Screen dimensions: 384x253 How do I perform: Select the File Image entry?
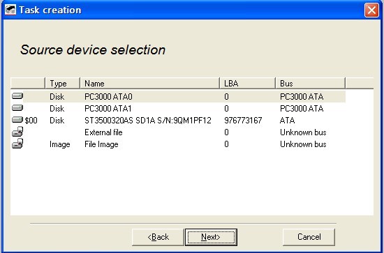(101, 144)
